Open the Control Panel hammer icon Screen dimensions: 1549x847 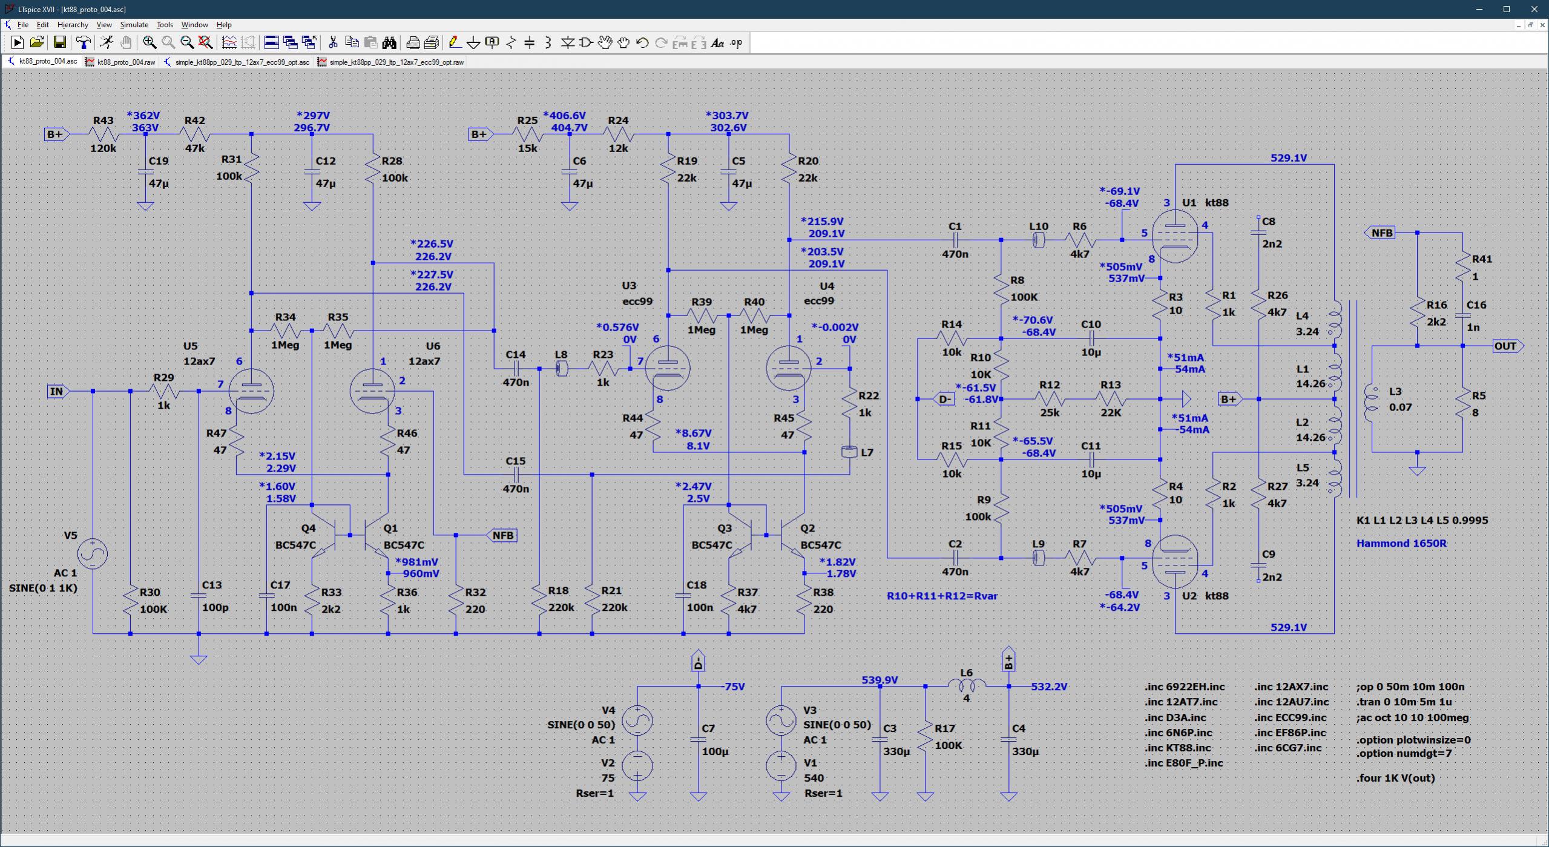coord(84,42)
